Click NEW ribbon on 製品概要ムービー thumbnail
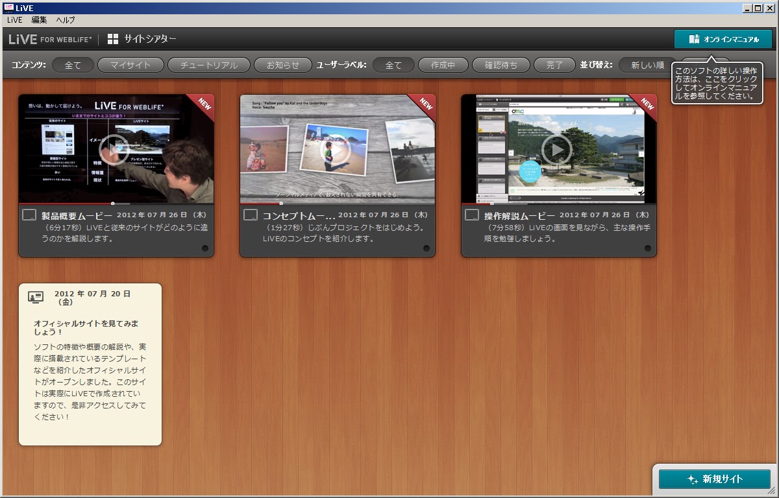Screen dimensions: 779x498 pos(203,105)
